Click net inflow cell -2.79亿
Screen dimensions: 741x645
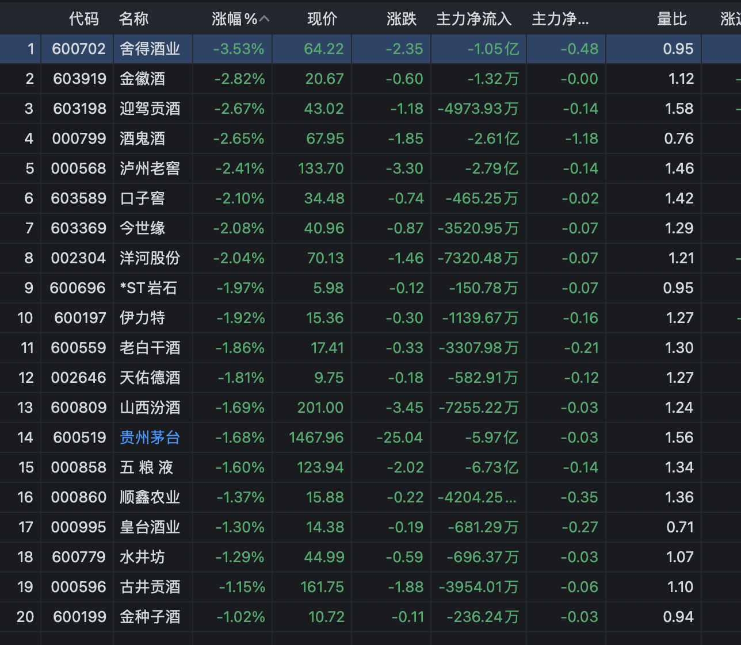tap(492, 168)
